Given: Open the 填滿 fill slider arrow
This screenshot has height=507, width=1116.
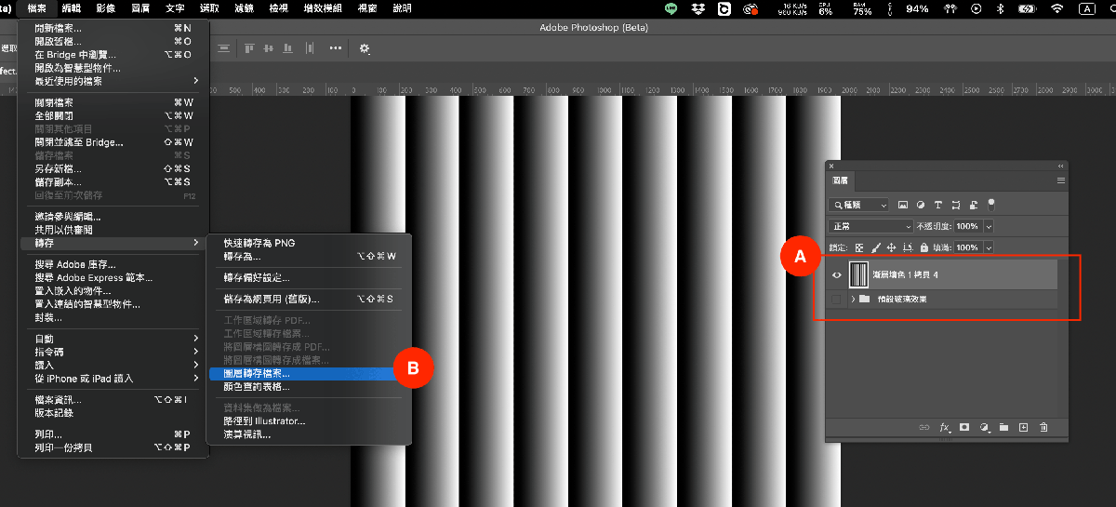Looking at the screenshot, I should [x=989, y=248].
